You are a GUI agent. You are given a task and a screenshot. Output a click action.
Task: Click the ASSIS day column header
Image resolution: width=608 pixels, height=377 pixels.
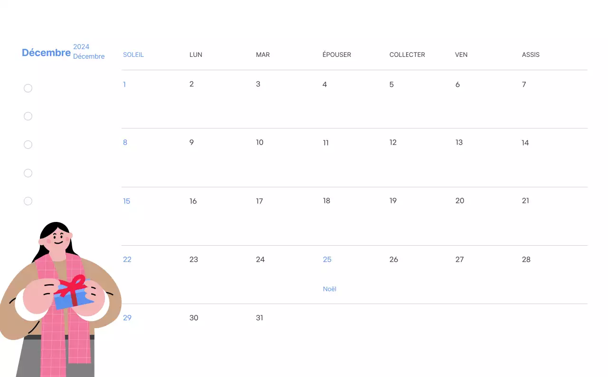pyautogui.click(x=531, y=55)
